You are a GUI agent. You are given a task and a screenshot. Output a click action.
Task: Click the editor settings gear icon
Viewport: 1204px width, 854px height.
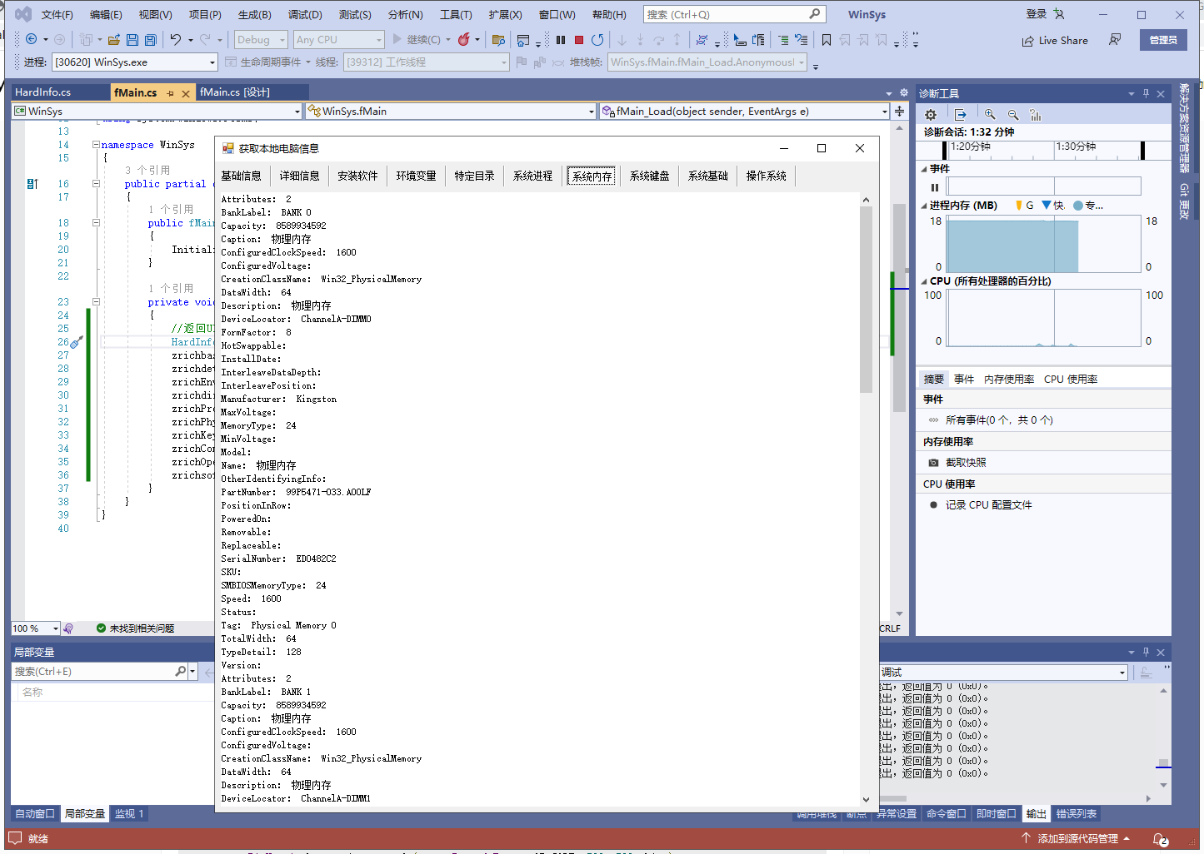[x=903, y=92]
